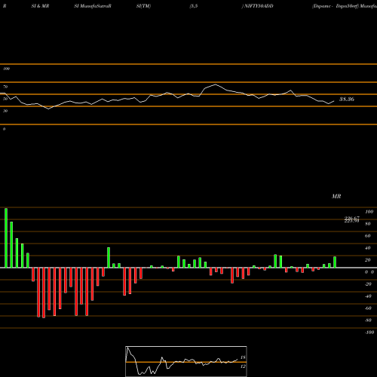Click the -100 label on MR axis

369,333
